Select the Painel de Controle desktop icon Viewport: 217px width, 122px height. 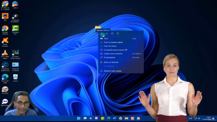tap(15, 66)
